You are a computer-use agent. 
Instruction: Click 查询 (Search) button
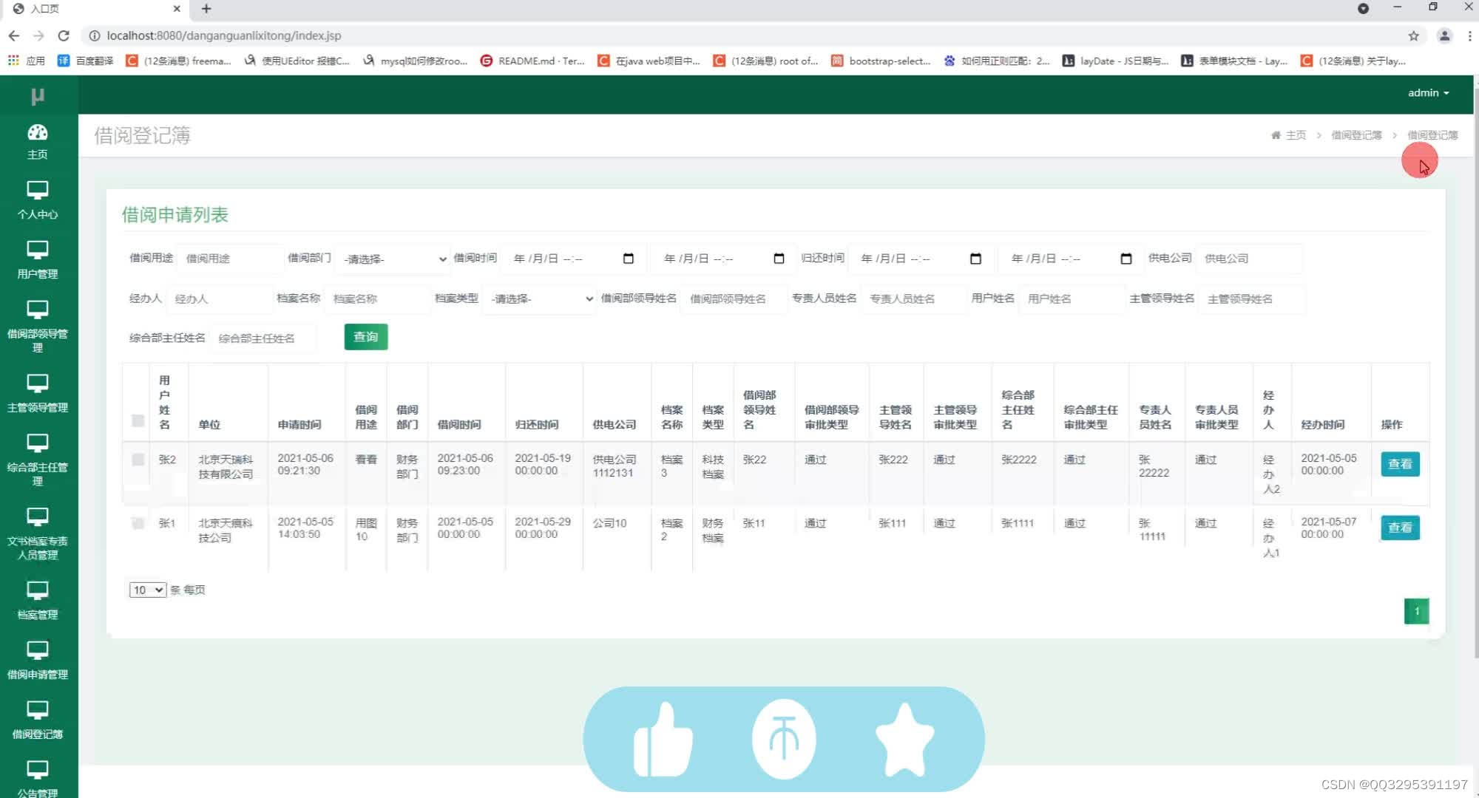pos(365,337)
